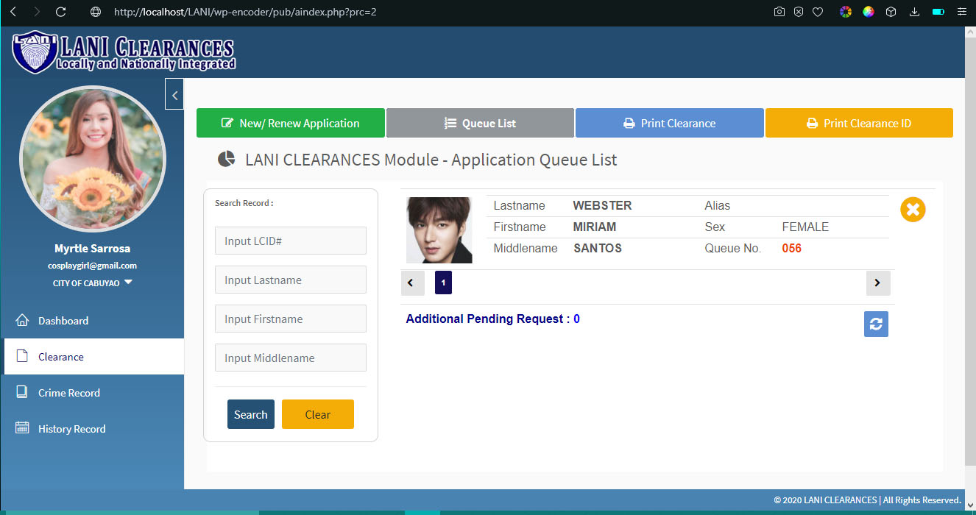The height and width of the screenshot is (515, 976).
Task: Click the LANI Clearances logo
Action: 124,52
